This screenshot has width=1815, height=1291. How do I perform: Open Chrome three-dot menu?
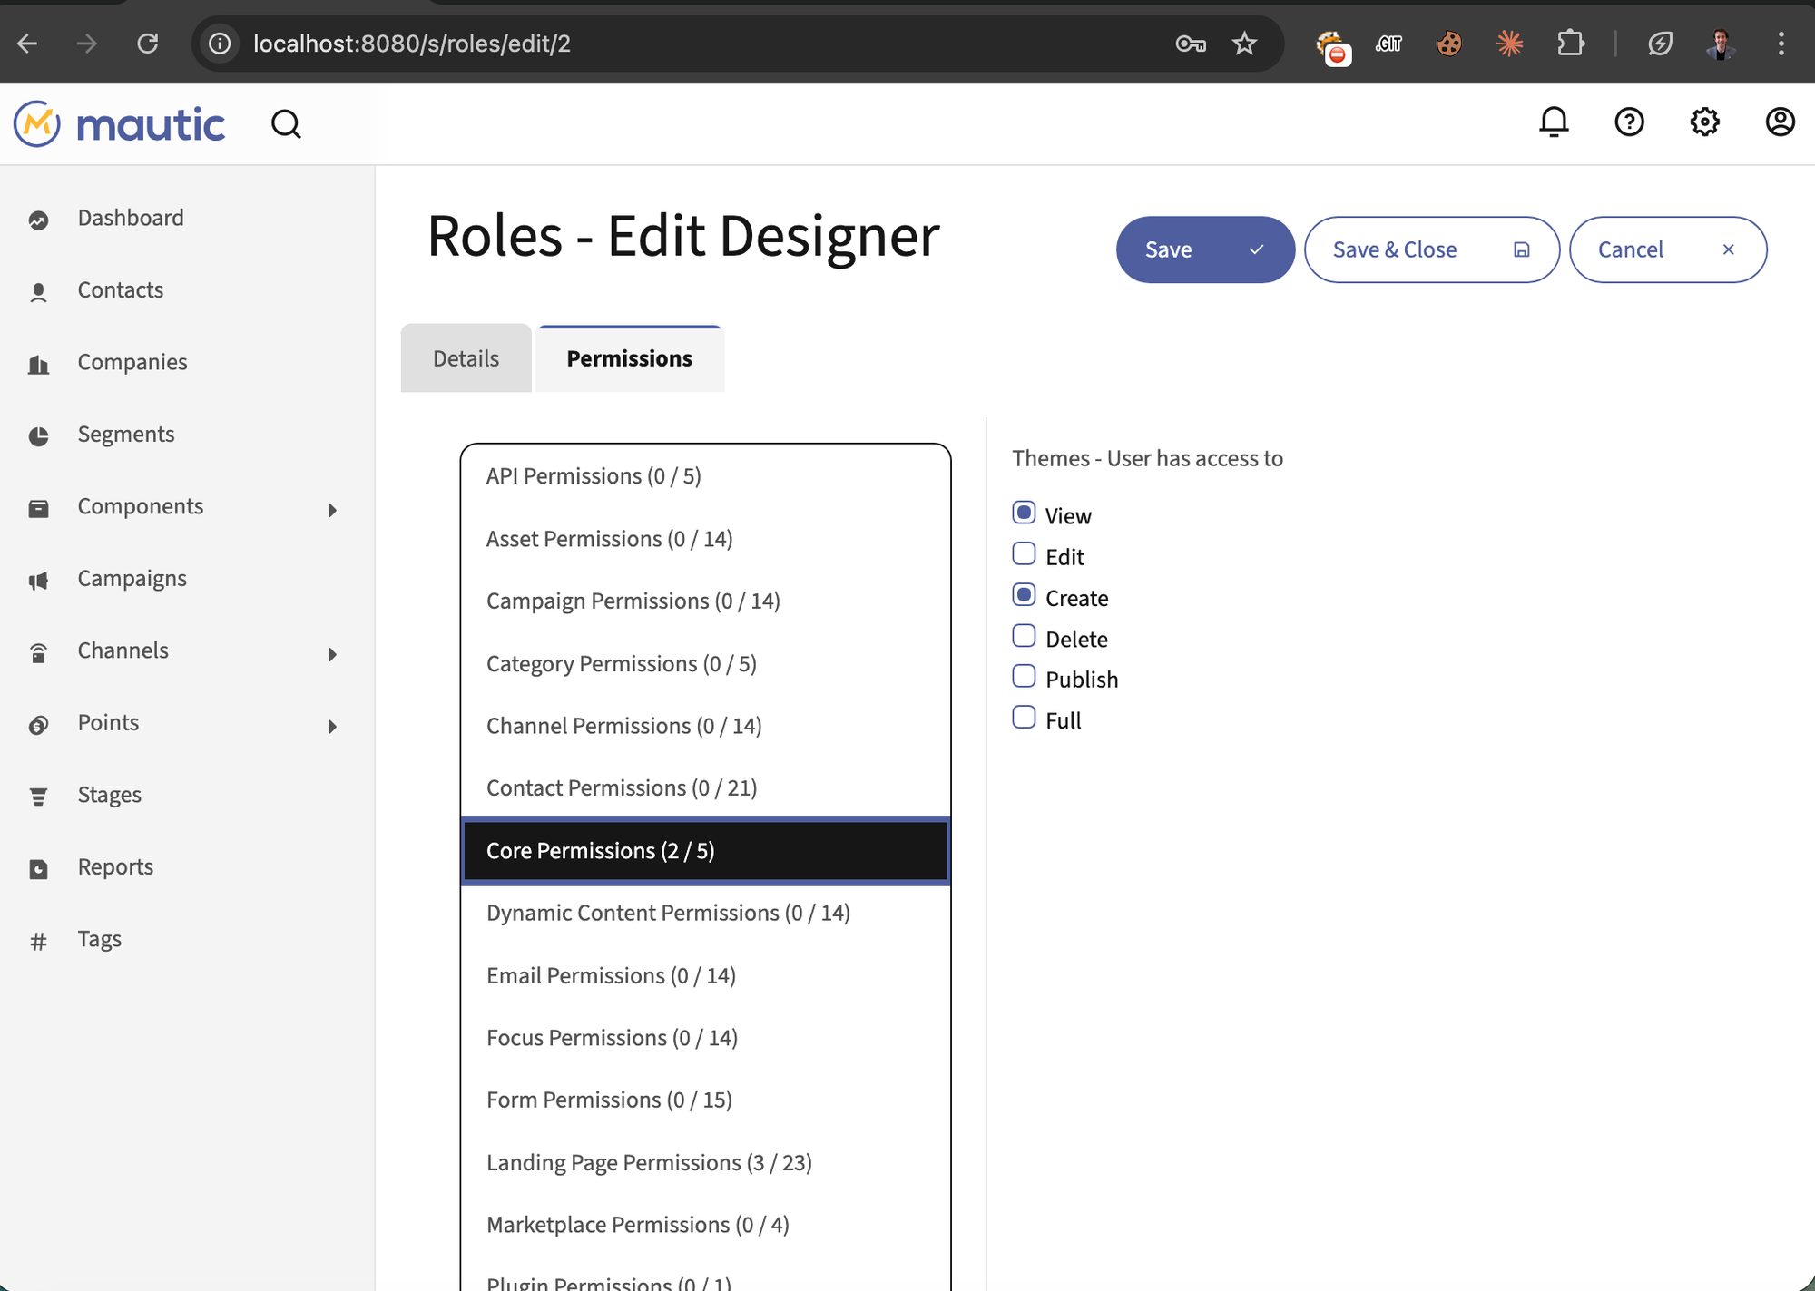pyautogui.click(x=1781, y=43)
